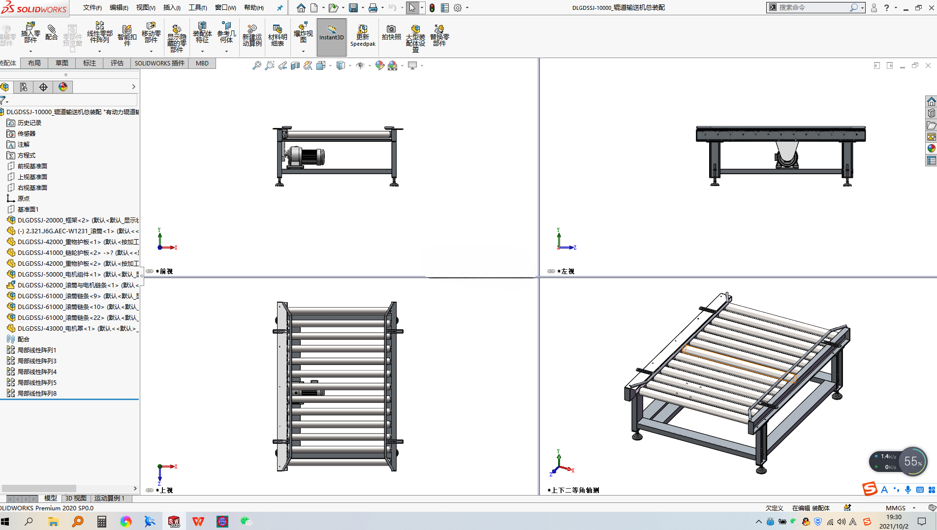937x530 pixels.
Task: Open the ConfigurationManager tab icon
Action: tap(43, 87)
